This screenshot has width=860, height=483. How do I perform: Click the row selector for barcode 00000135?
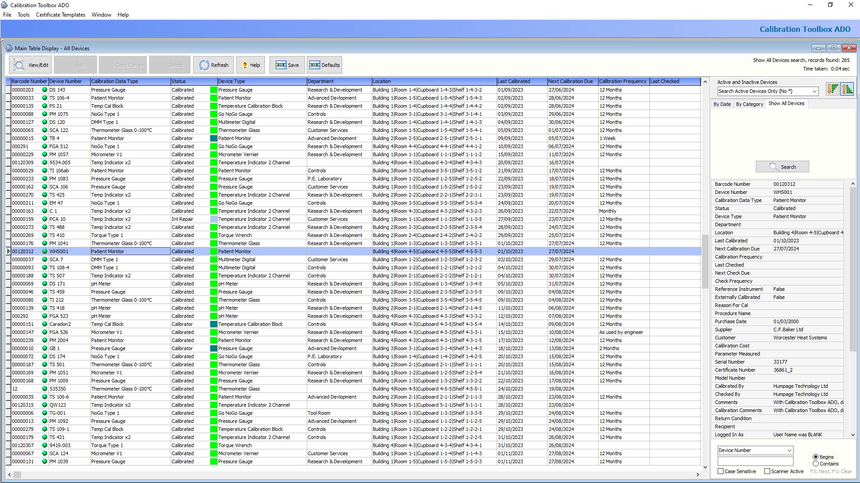point(8,106)
